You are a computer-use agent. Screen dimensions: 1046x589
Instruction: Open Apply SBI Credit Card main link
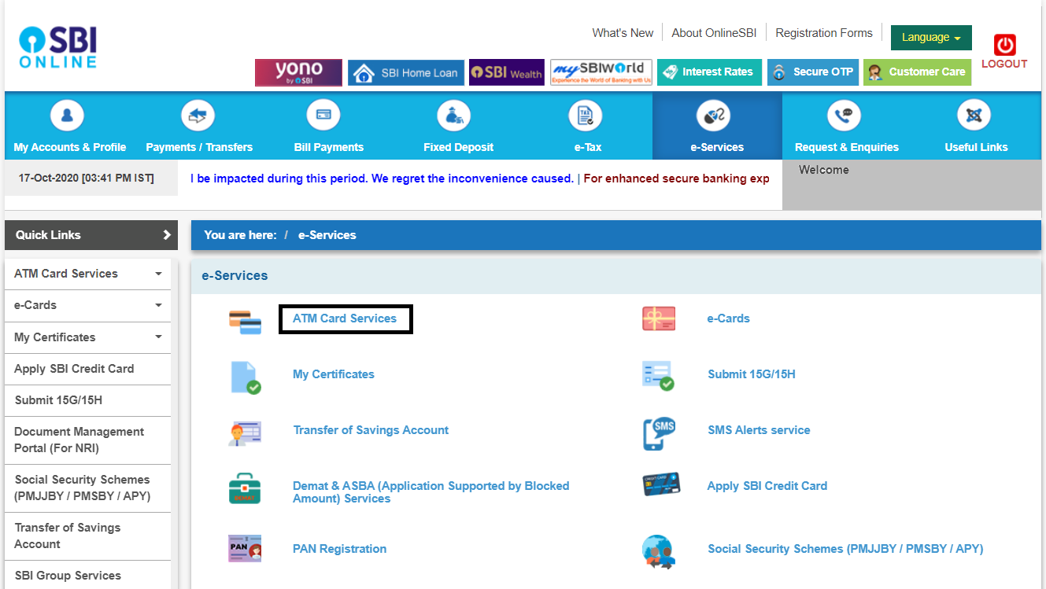pyautogui.click(x=767, y=486)
